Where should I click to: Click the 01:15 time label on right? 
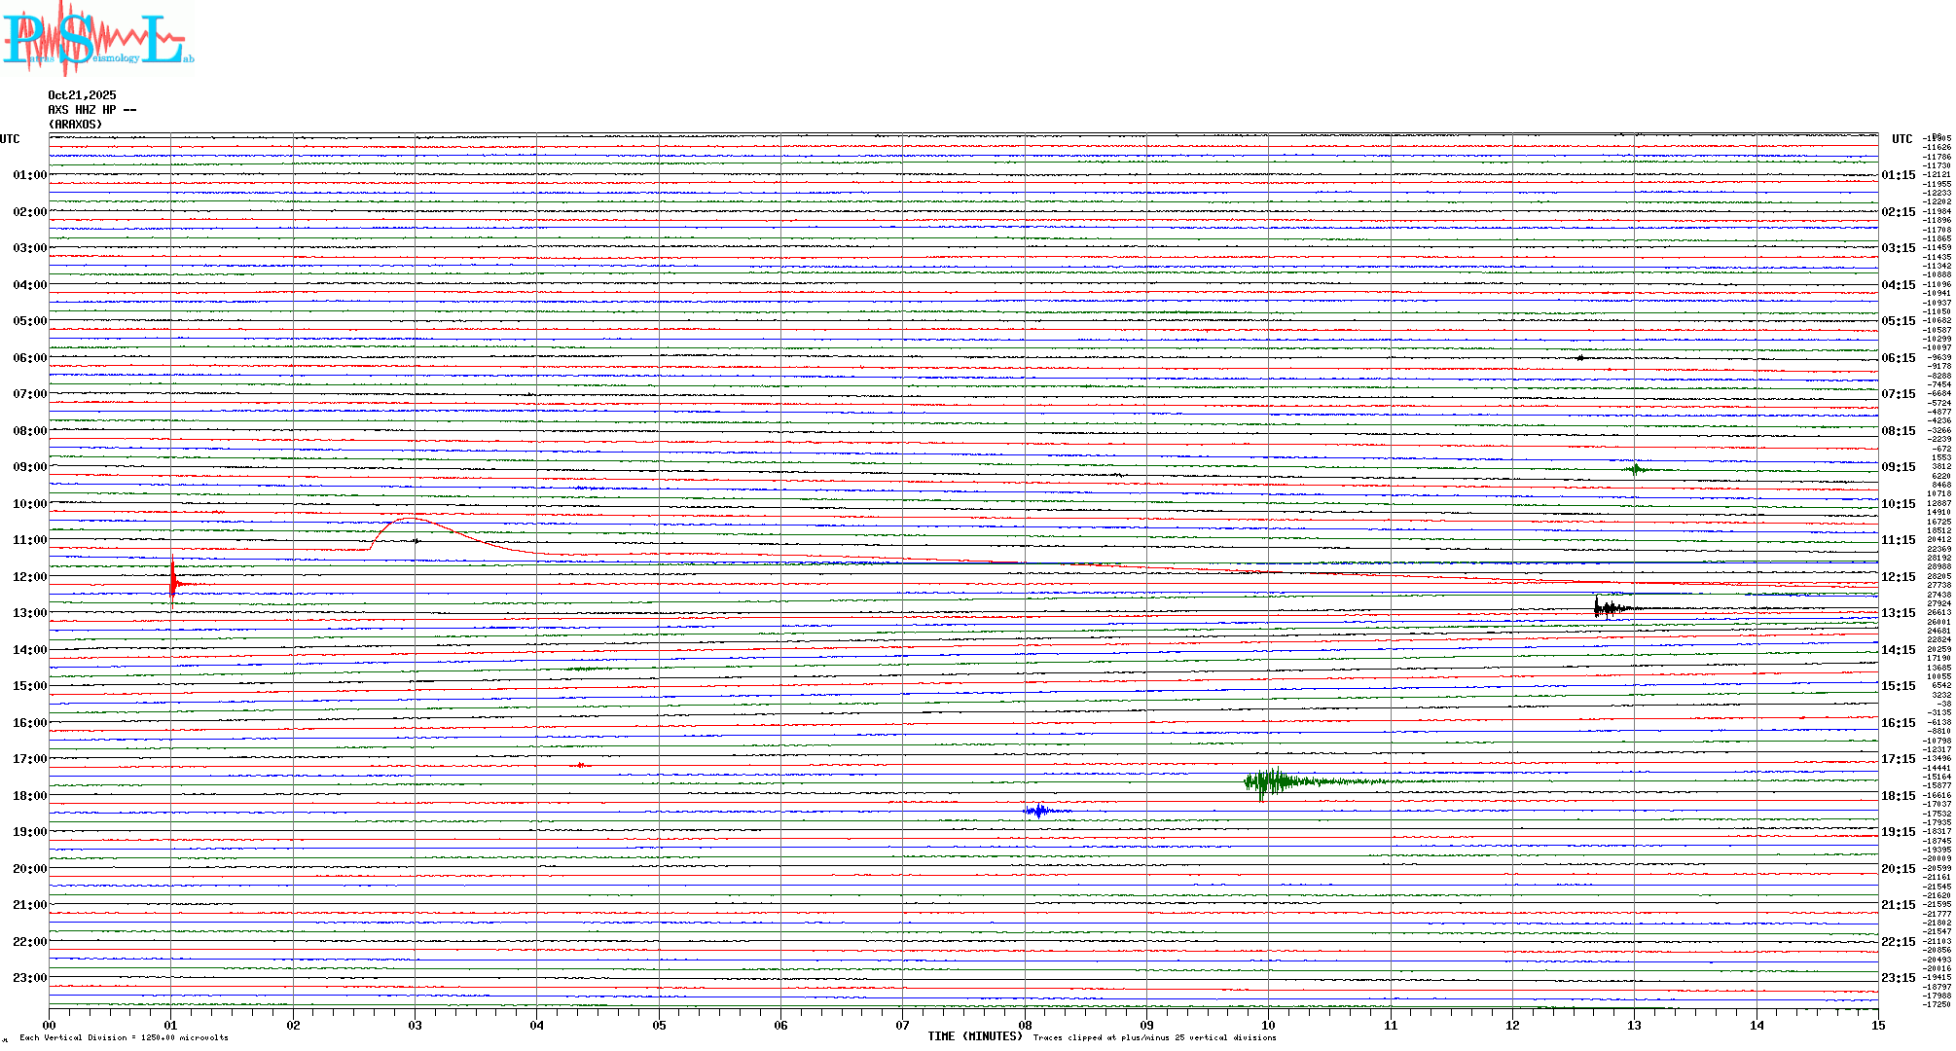coord(1898,176)
